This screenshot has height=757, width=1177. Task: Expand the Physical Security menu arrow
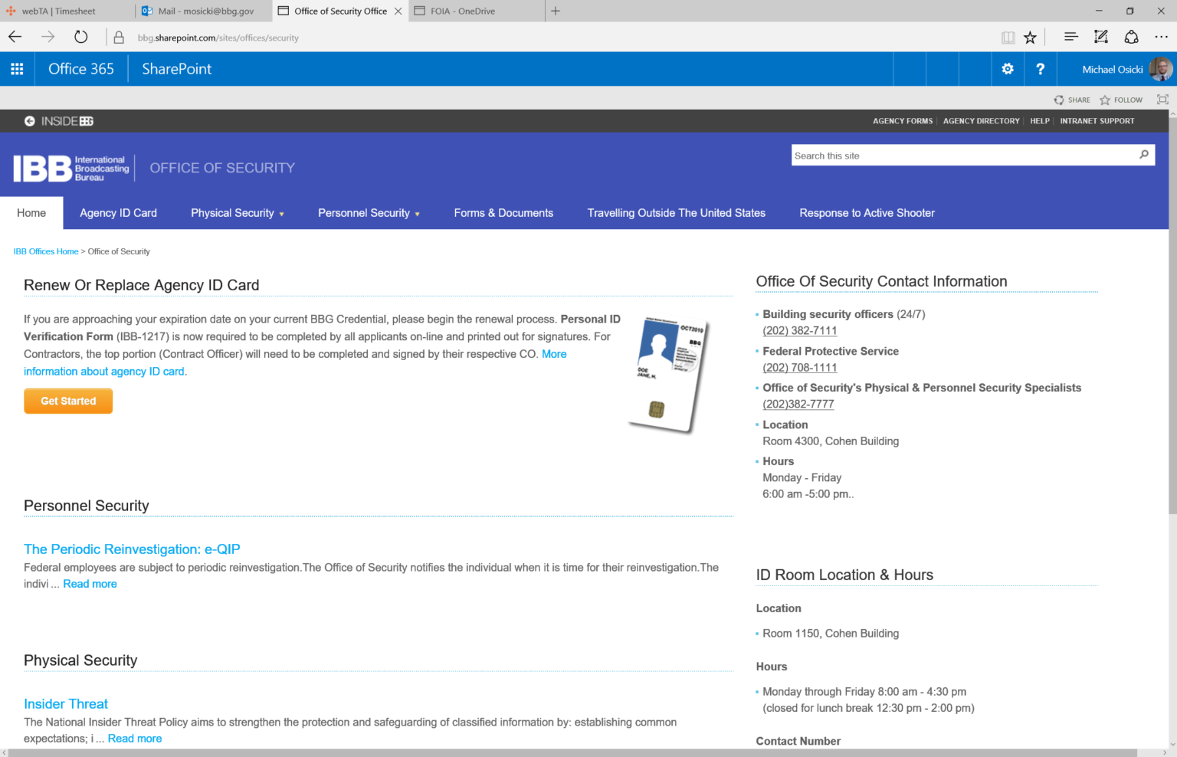coord(282,214)
